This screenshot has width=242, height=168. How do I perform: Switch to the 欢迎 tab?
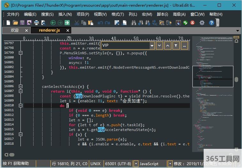point(15,30)
